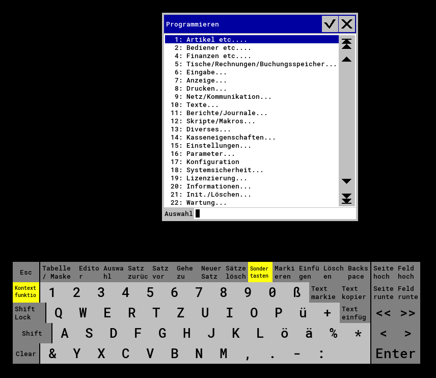This screenshot has height=378, width=436.
Task: Click the yellow Kontextfunktio key
Action: click(25, 292)
